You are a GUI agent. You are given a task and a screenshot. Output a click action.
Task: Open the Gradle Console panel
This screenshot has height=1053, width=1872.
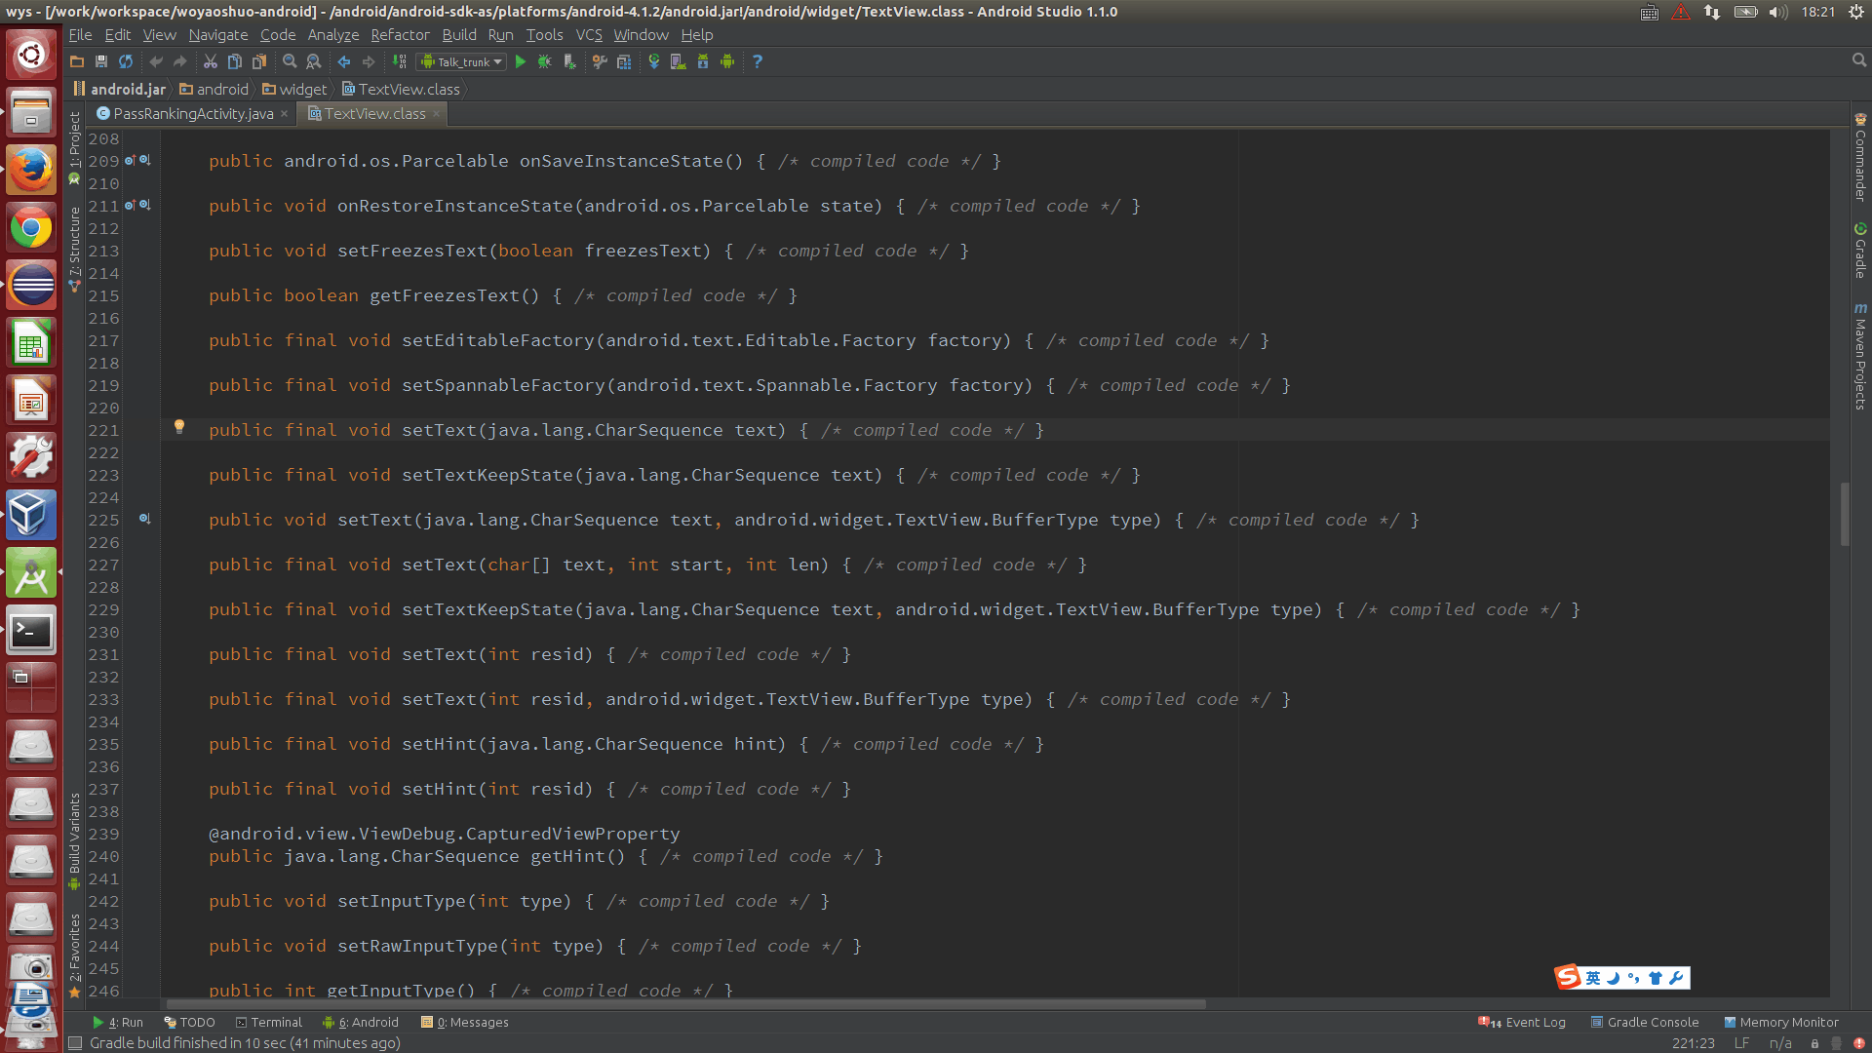point(1645,1022)
